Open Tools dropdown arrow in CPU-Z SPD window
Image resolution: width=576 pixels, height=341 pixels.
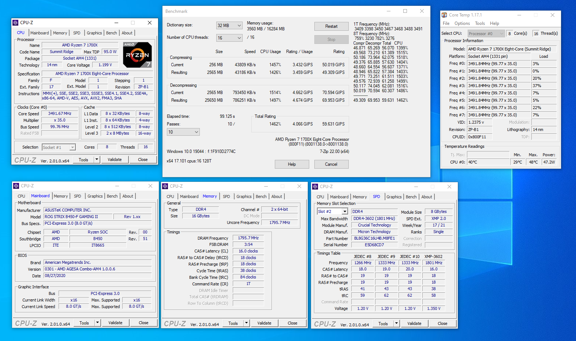(397, 323)
